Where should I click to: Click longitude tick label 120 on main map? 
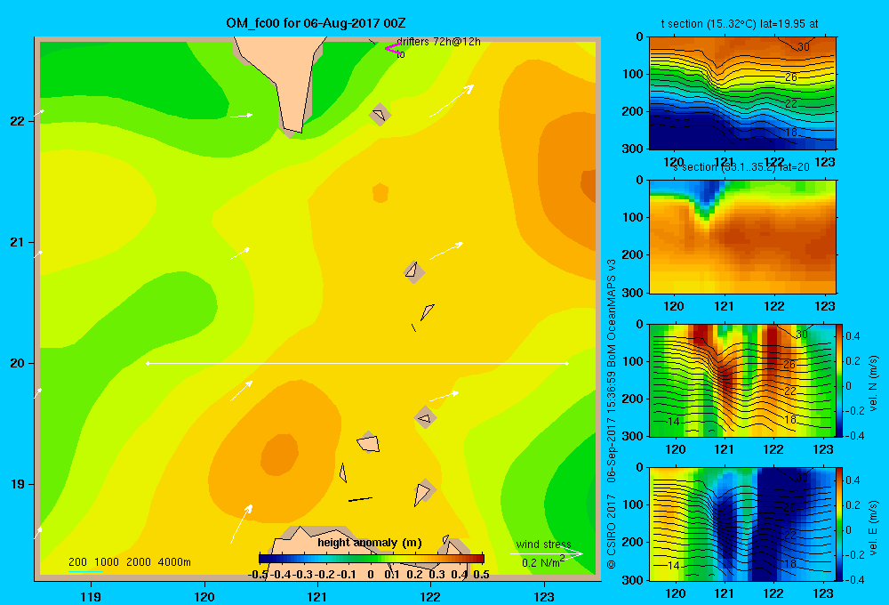tap(204, 596)
